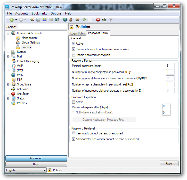Check Passwords cannot be read or exported
The height and width of the screenshot is (180, 187).
point(73,133)
